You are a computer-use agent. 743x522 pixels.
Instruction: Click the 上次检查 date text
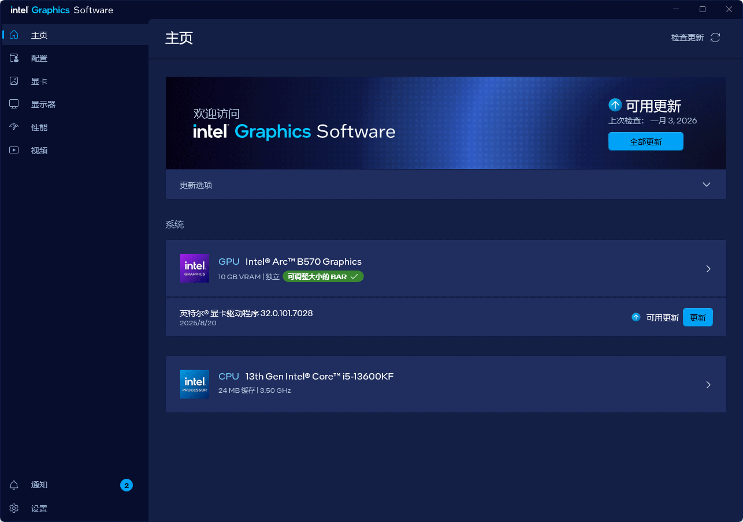[653, 121]
